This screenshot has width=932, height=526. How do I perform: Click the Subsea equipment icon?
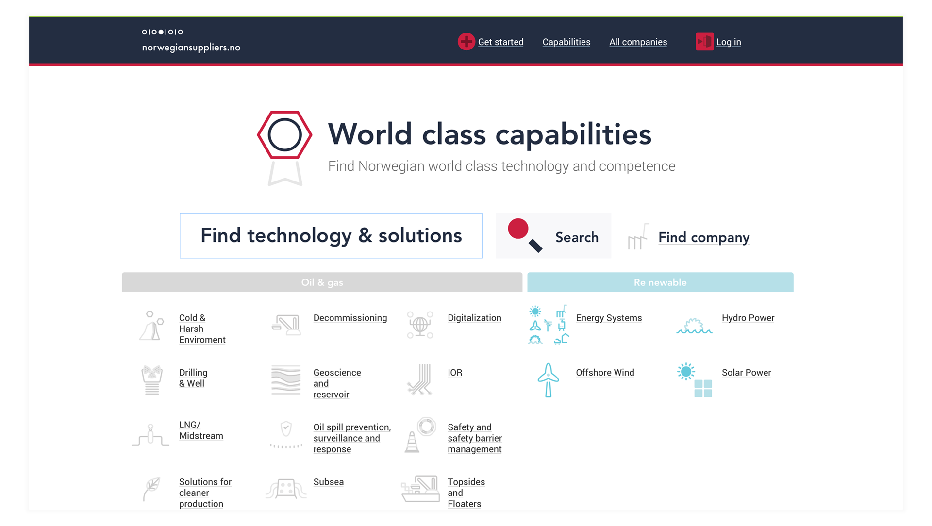[286, 488]
